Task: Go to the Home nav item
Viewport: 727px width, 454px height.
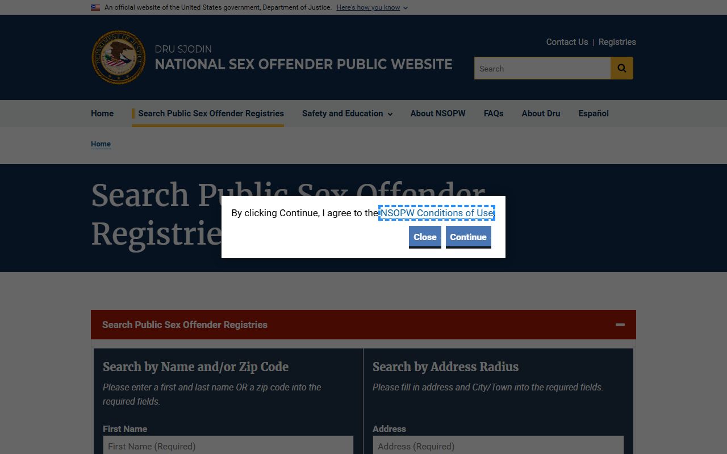Action: point(102,113)
